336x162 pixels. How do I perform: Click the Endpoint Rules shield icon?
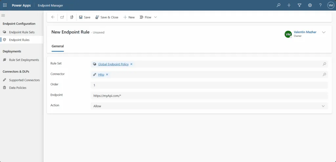pyautogui.click(x=5, y=40)
